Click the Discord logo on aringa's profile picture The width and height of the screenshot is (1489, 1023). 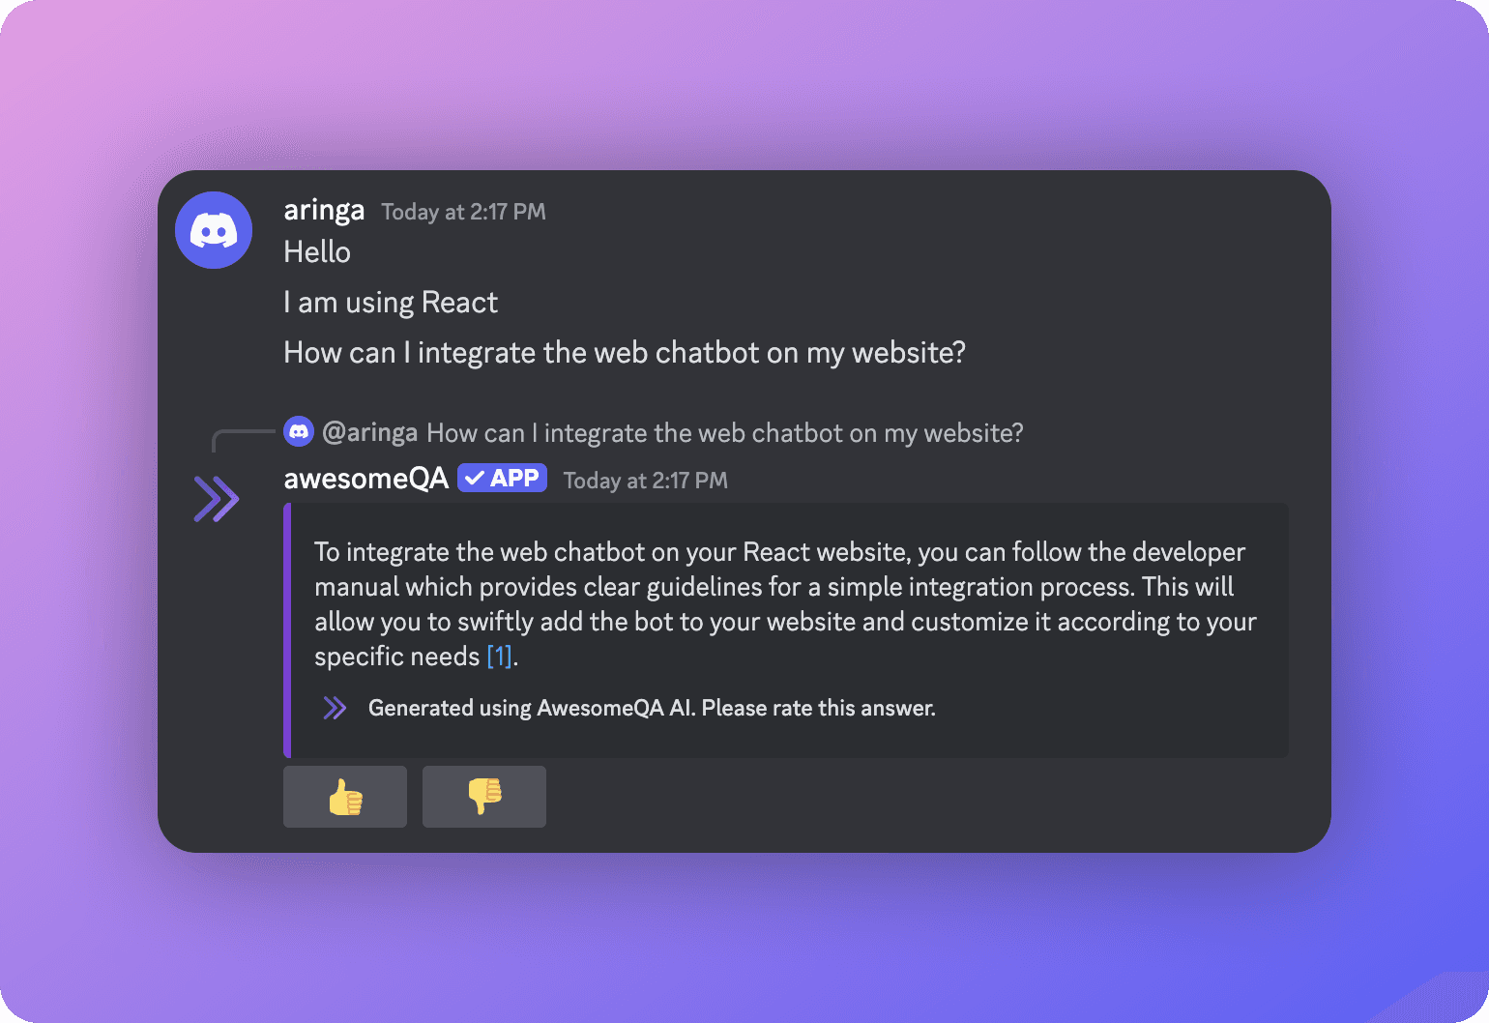coord(213,230)
